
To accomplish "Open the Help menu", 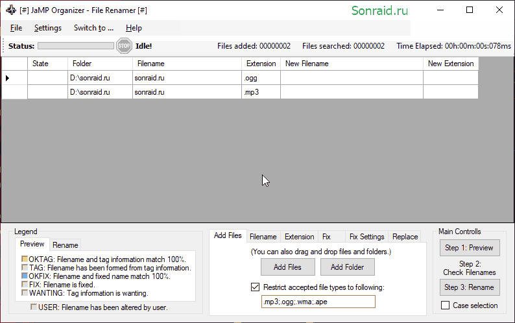I will pos(134,28).
